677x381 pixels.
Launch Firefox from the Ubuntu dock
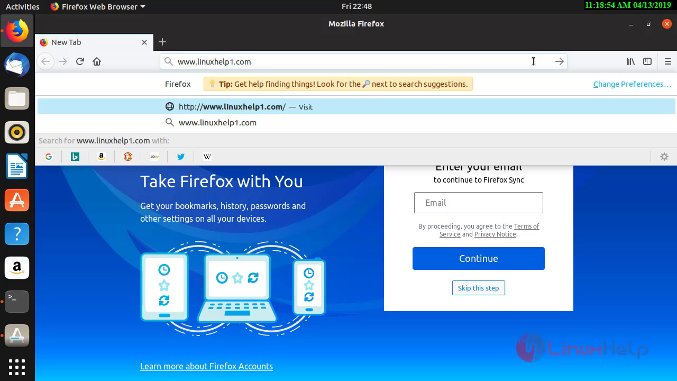point(17,31)
